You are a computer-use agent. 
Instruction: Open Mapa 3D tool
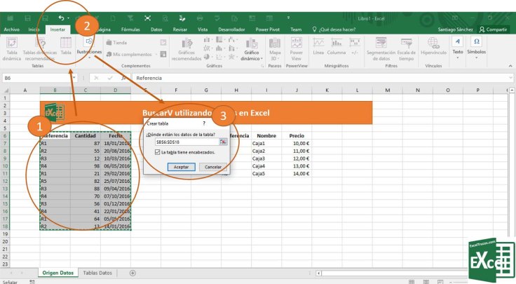(x=275, y=47)
